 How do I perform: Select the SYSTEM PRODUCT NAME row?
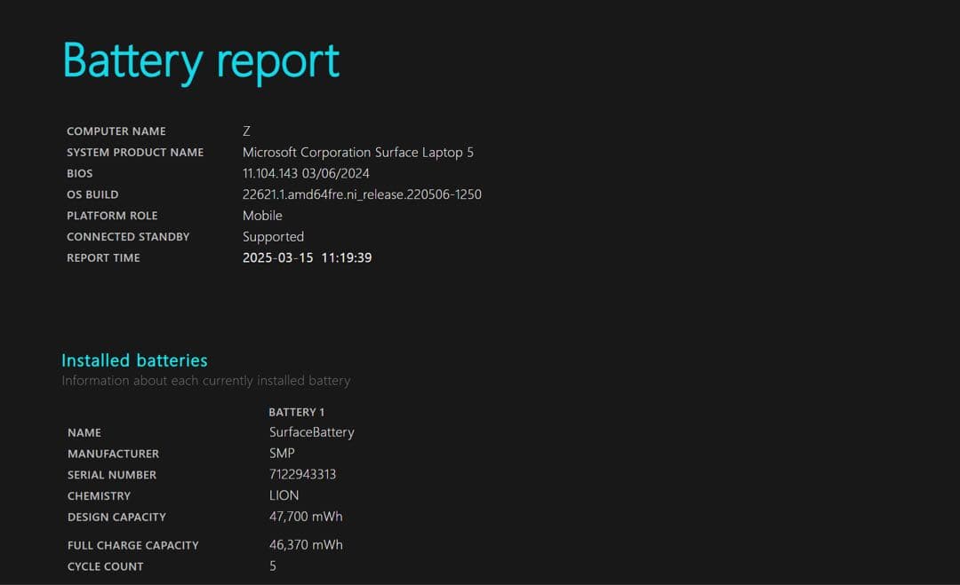[x=135, y=152]
